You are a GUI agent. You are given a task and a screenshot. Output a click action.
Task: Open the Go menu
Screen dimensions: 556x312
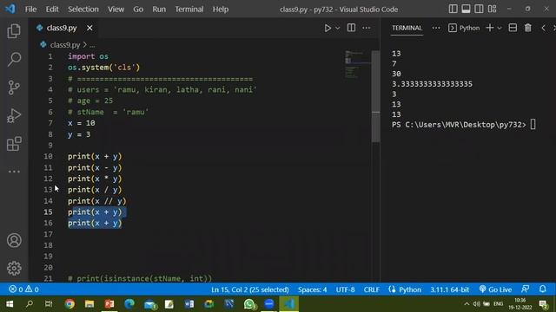coord(138,10)
